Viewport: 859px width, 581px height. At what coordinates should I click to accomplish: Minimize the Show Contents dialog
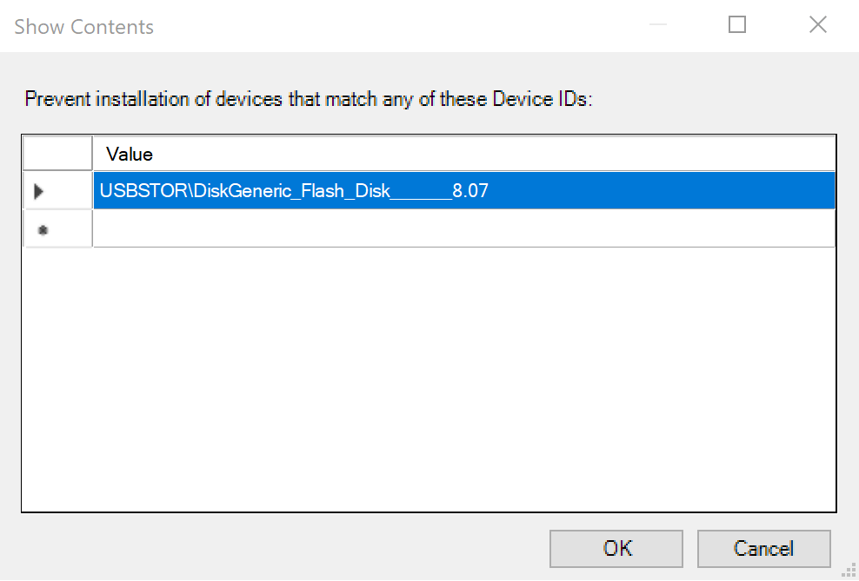(658, 25)
